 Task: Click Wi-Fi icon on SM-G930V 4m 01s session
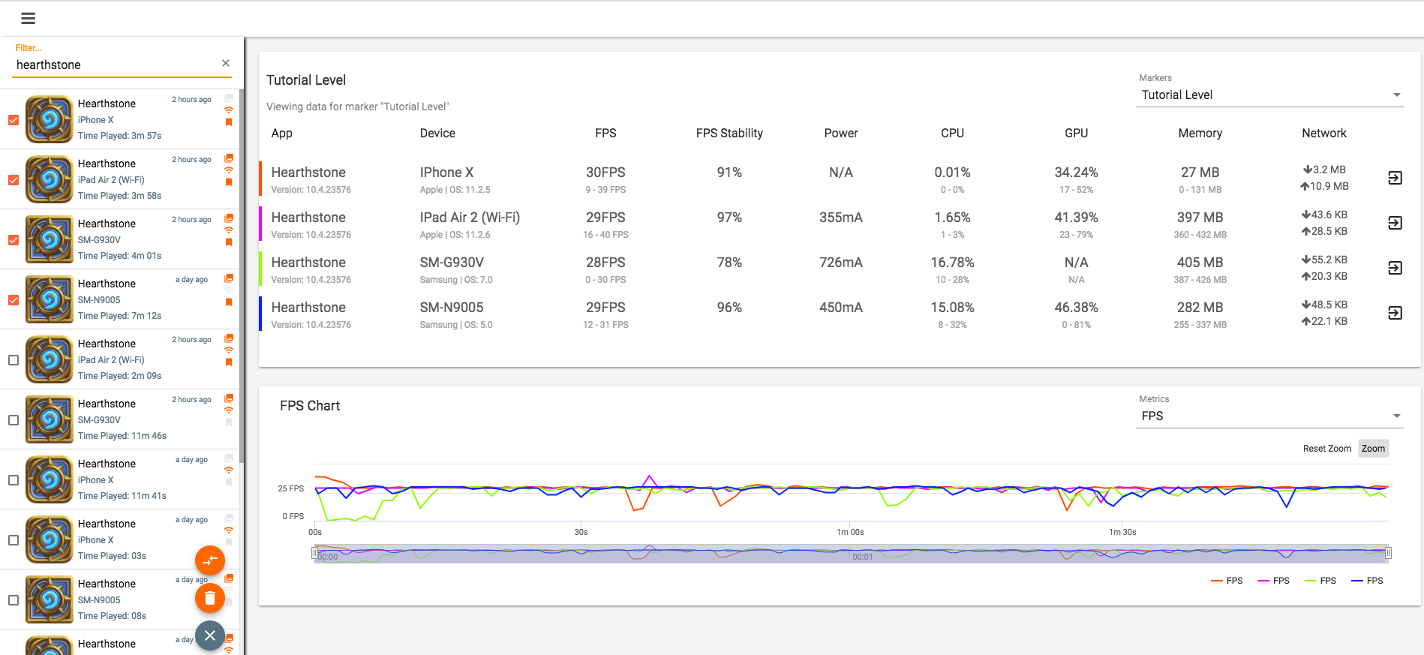point(229,230)
